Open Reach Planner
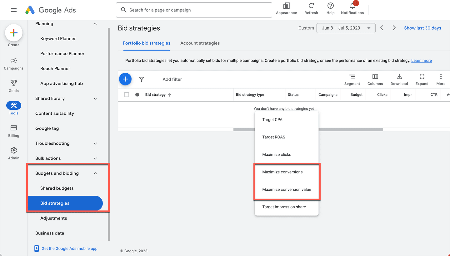The height and width of the screenshot is (256, 450). coord(55,69)
